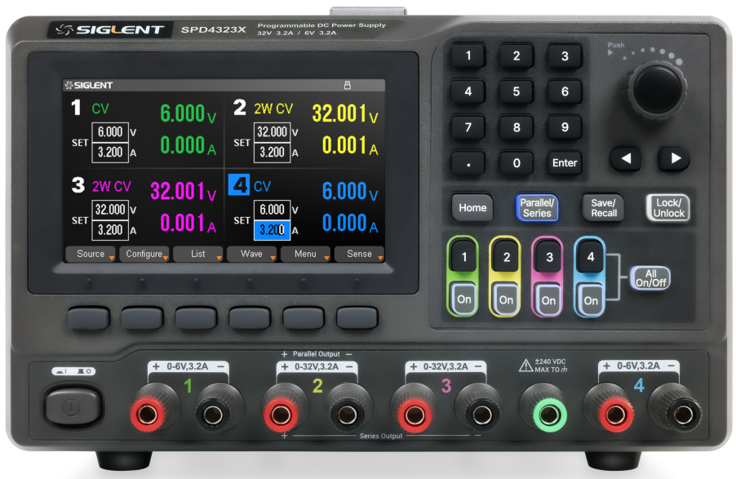Select channel 1 with the green-ringed button
Image resolution: width=736 pixels, height=479 pixels.
[x=463, y=257]
